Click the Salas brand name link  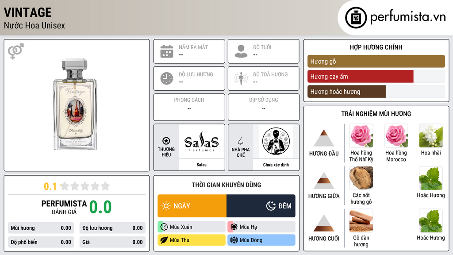(x=202, y=165)
